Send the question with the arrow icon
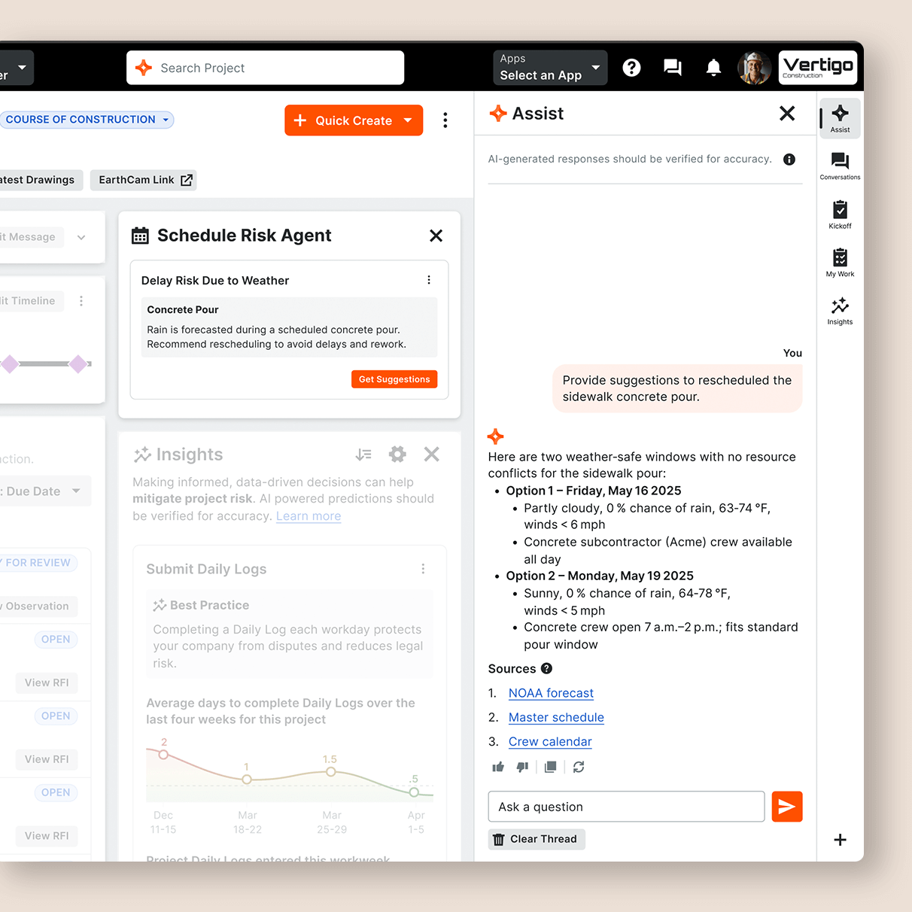Screen dimensions: 912x912 (787, 806)
